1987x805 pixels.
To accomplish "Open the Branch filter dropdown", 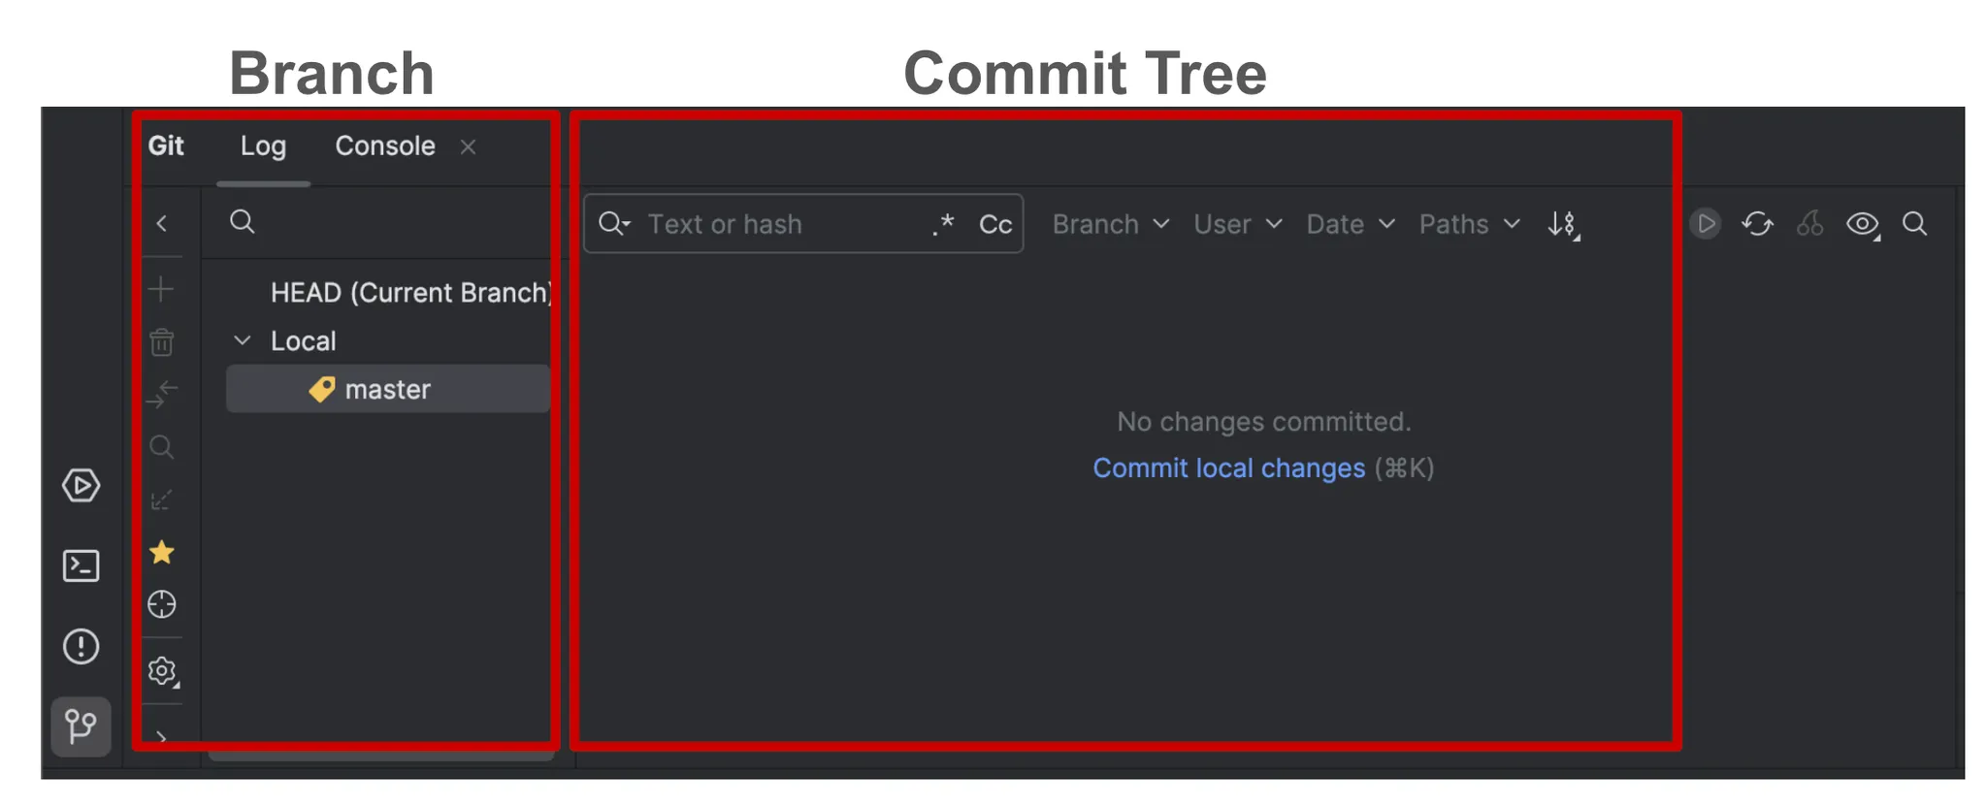I will (x=1110, y=224).
